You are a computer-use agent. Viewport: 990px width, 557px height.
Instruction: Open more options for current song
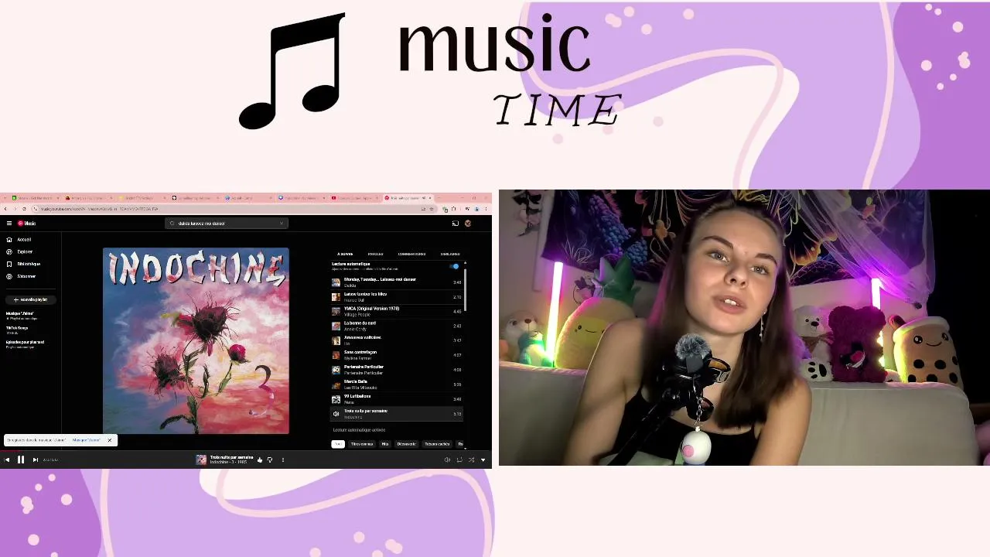point(282,460)
